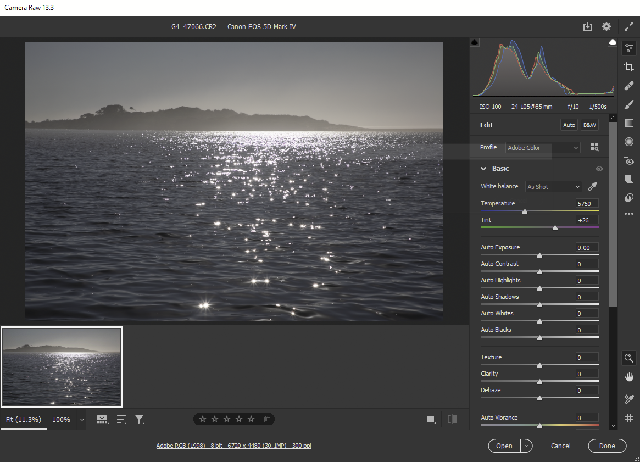The width and height of the screenshot is (640, 462).
Task: Open the White balance As Shot dropdown
Action: click(553, 187)
